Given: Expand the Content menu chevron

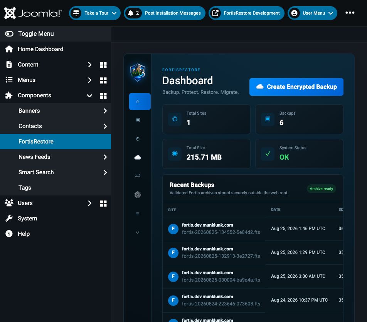Looking at the screenshot, I should pyautogui.click(x=90, y=65).
